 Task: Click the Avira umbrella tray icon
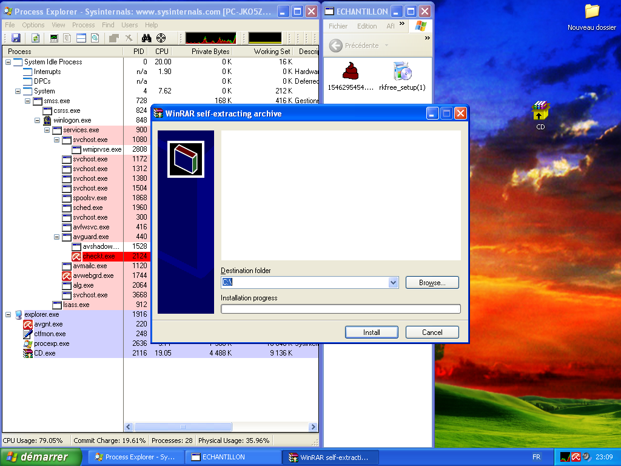pos(576,457)
